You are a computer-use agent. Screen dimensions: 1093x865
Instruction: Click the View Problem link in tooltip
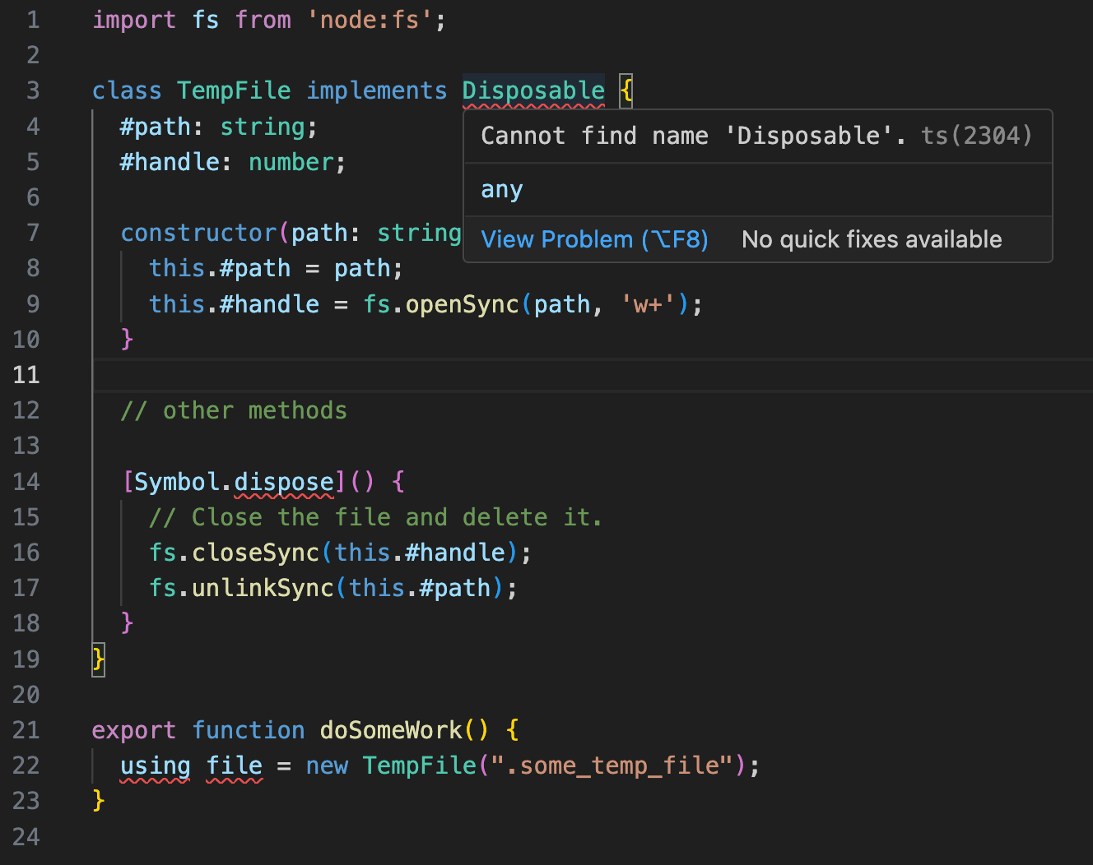point(594,239)
